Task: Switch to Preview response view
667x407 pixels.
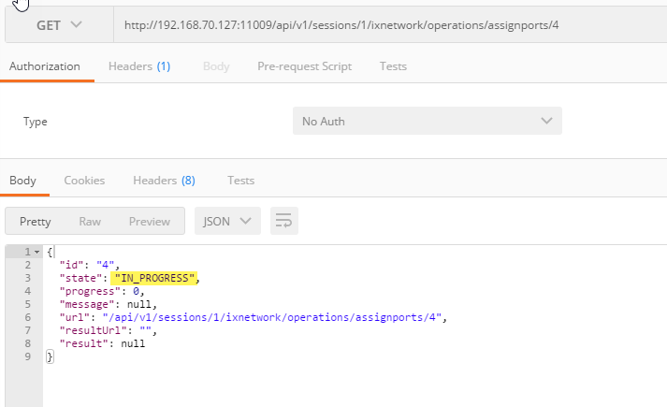Action: (150, 222)
